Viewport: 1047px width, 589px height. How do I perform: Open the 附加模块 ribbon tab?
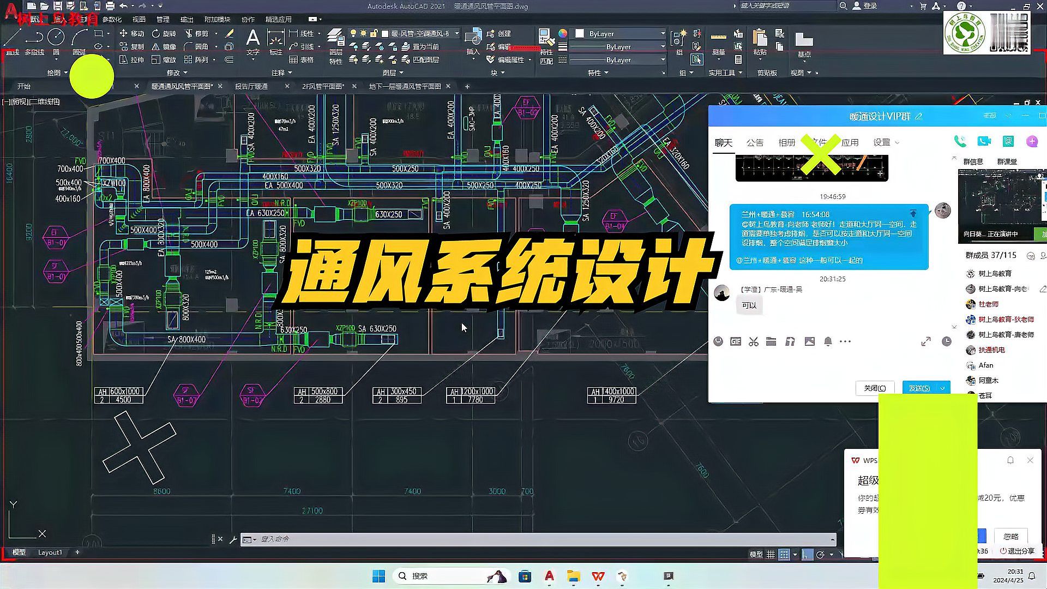click(x=217, y=19)
